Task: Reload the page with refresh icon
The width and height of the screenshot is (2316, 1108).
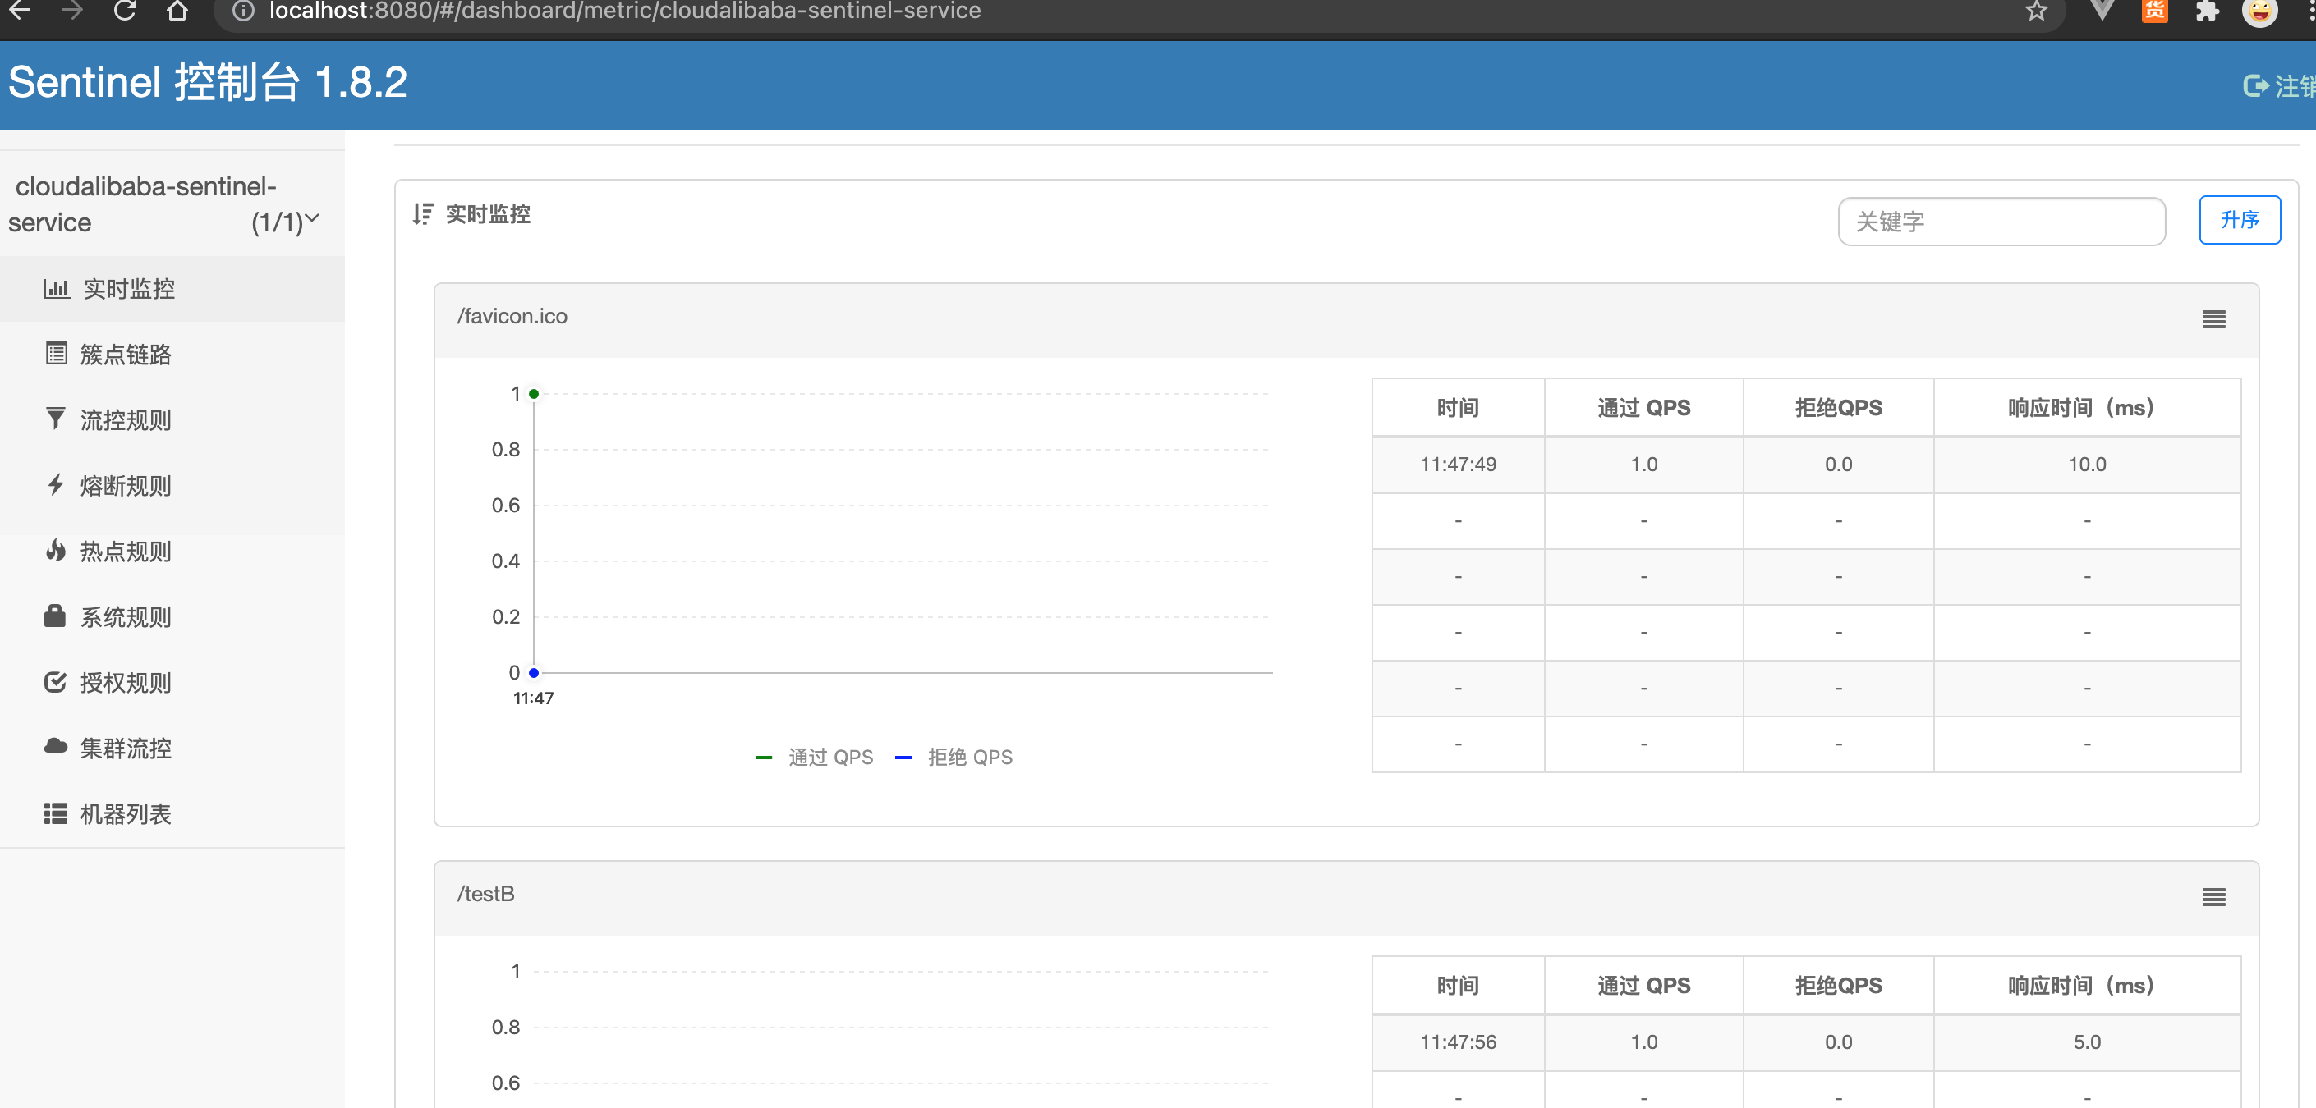Action: pos(125,11)
